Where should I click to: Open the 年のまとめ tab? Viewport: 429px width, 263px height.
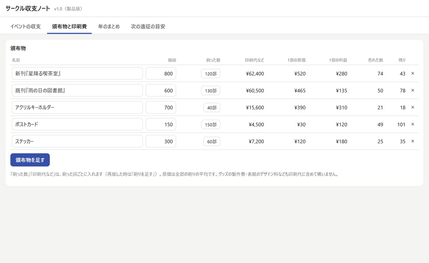(x=109, y=26)
